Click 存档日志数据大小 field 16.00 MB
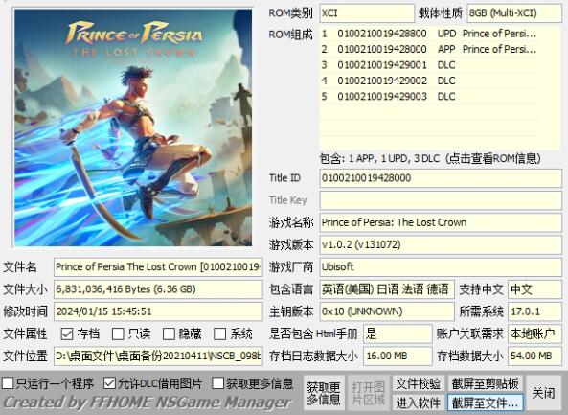 tap(398, 356)
